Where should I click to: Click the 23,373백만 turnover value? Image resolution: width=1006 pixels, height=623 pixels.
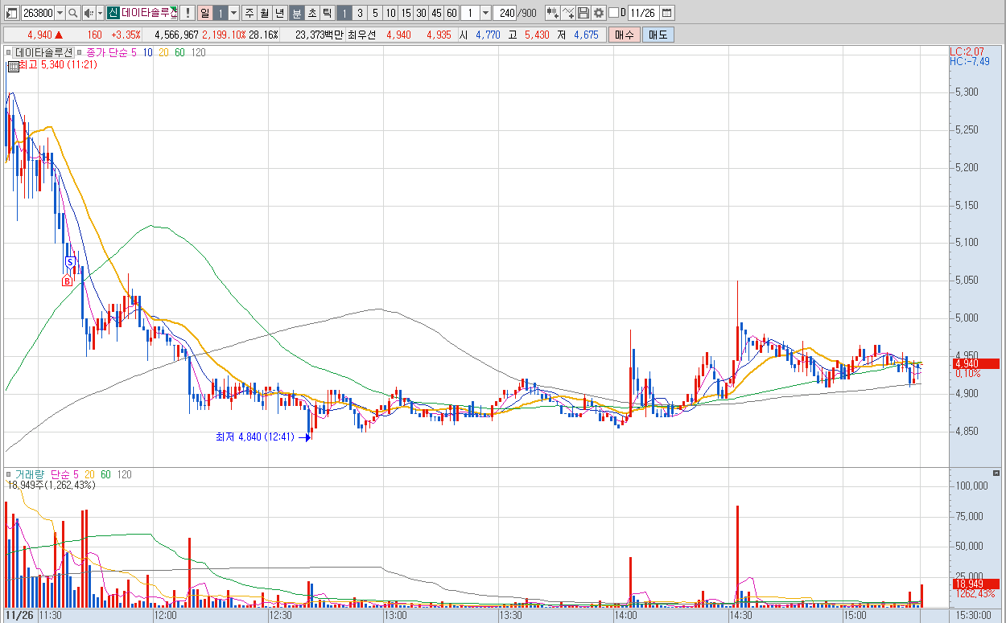point(320,35)
